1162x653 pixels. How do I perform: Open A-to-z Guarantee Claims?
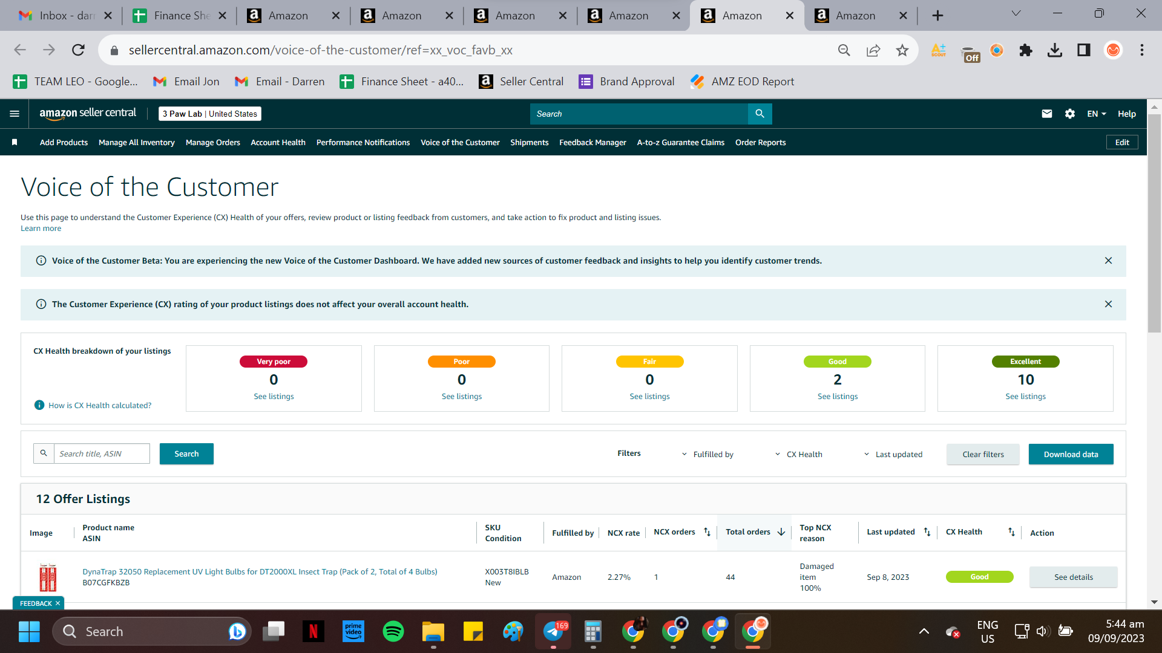click(x=680, y=143)
